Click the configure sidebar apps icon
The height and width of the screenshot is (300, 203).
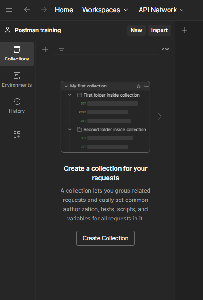pos(17,134)
